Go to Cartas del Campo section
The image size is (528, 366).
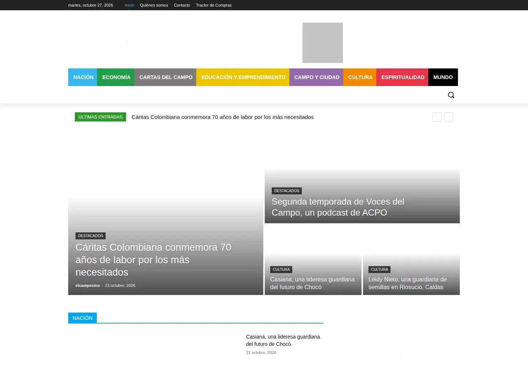pyautogui.click(x=165, y=77)
